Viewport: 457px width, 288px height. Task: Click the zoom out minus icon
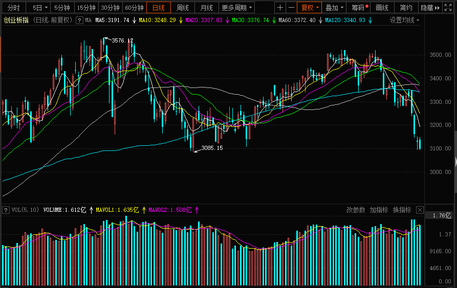(x=291, y=8)
